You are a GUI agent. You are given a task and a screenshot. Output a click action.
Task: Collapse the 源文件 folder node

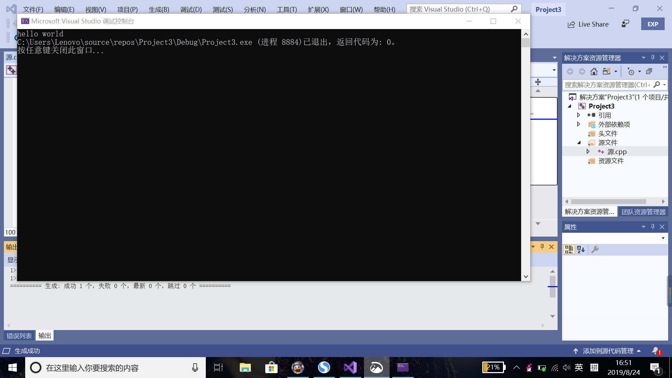pyautogui.click(x=579, y=142)
